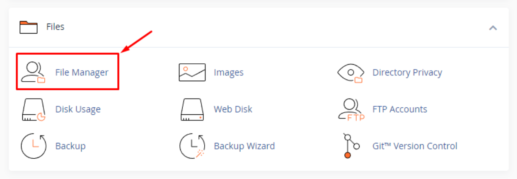The width and height of the screenshot is (517, 179).
Task: Click the Backup clock icon
Action: click(33, 146)
